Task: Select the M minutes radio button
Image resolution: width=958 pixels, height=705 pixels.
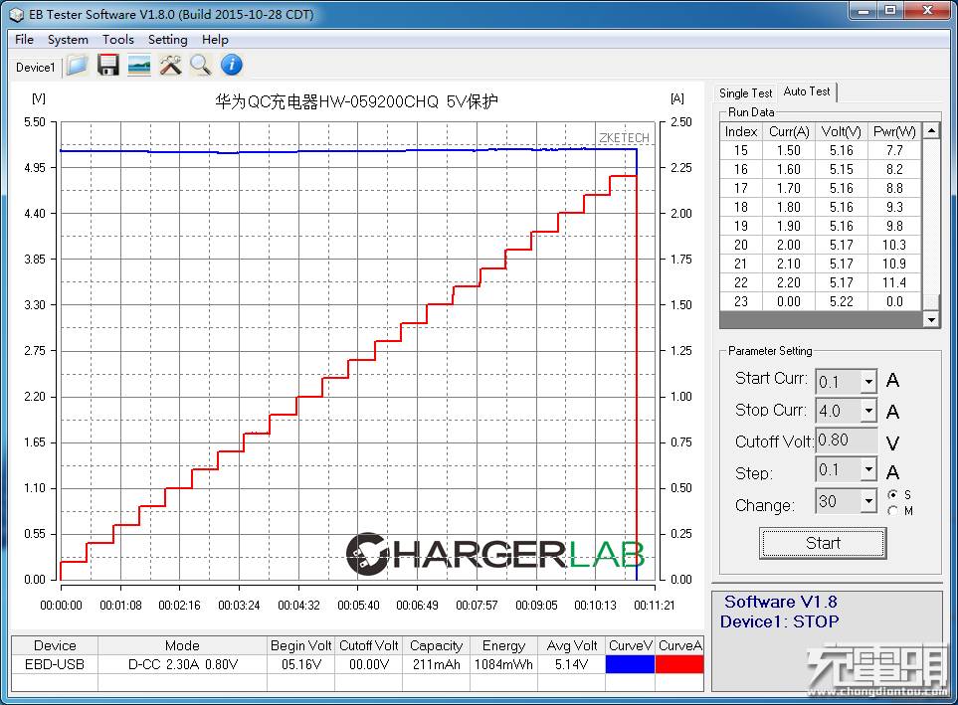Action: 893,511
